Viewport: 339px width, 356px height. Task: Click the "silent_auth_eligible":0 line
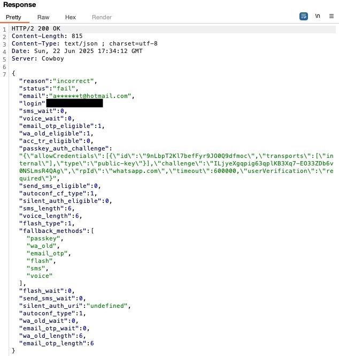coord(66,201)
